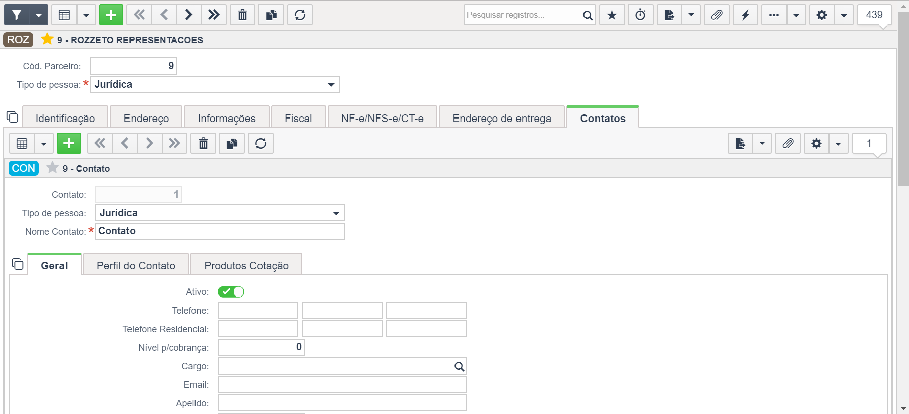Toggle the favorite star beside ROZZETO REPRESENTACOES
This screenshot has height=414, width=909.
[x=47, y=39]
